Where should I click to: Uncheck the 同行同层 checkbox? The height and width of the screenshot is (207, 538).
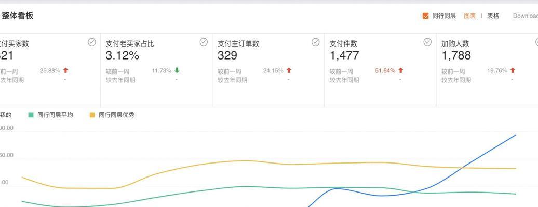coord(425,16)
